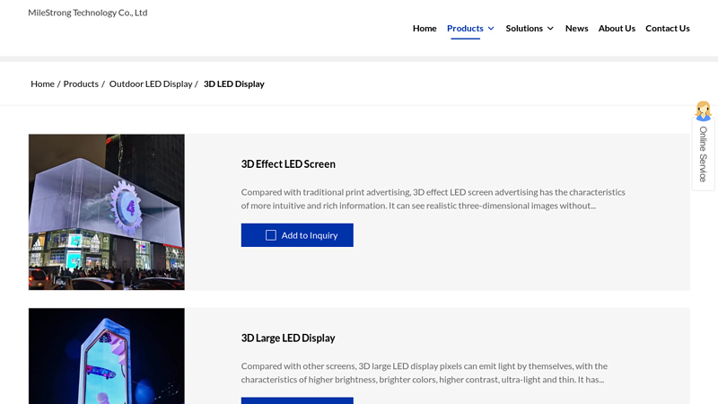Open the 3D Large LED Display title
The height and width of the screenshot is (404, 718).
click(288, 338)
